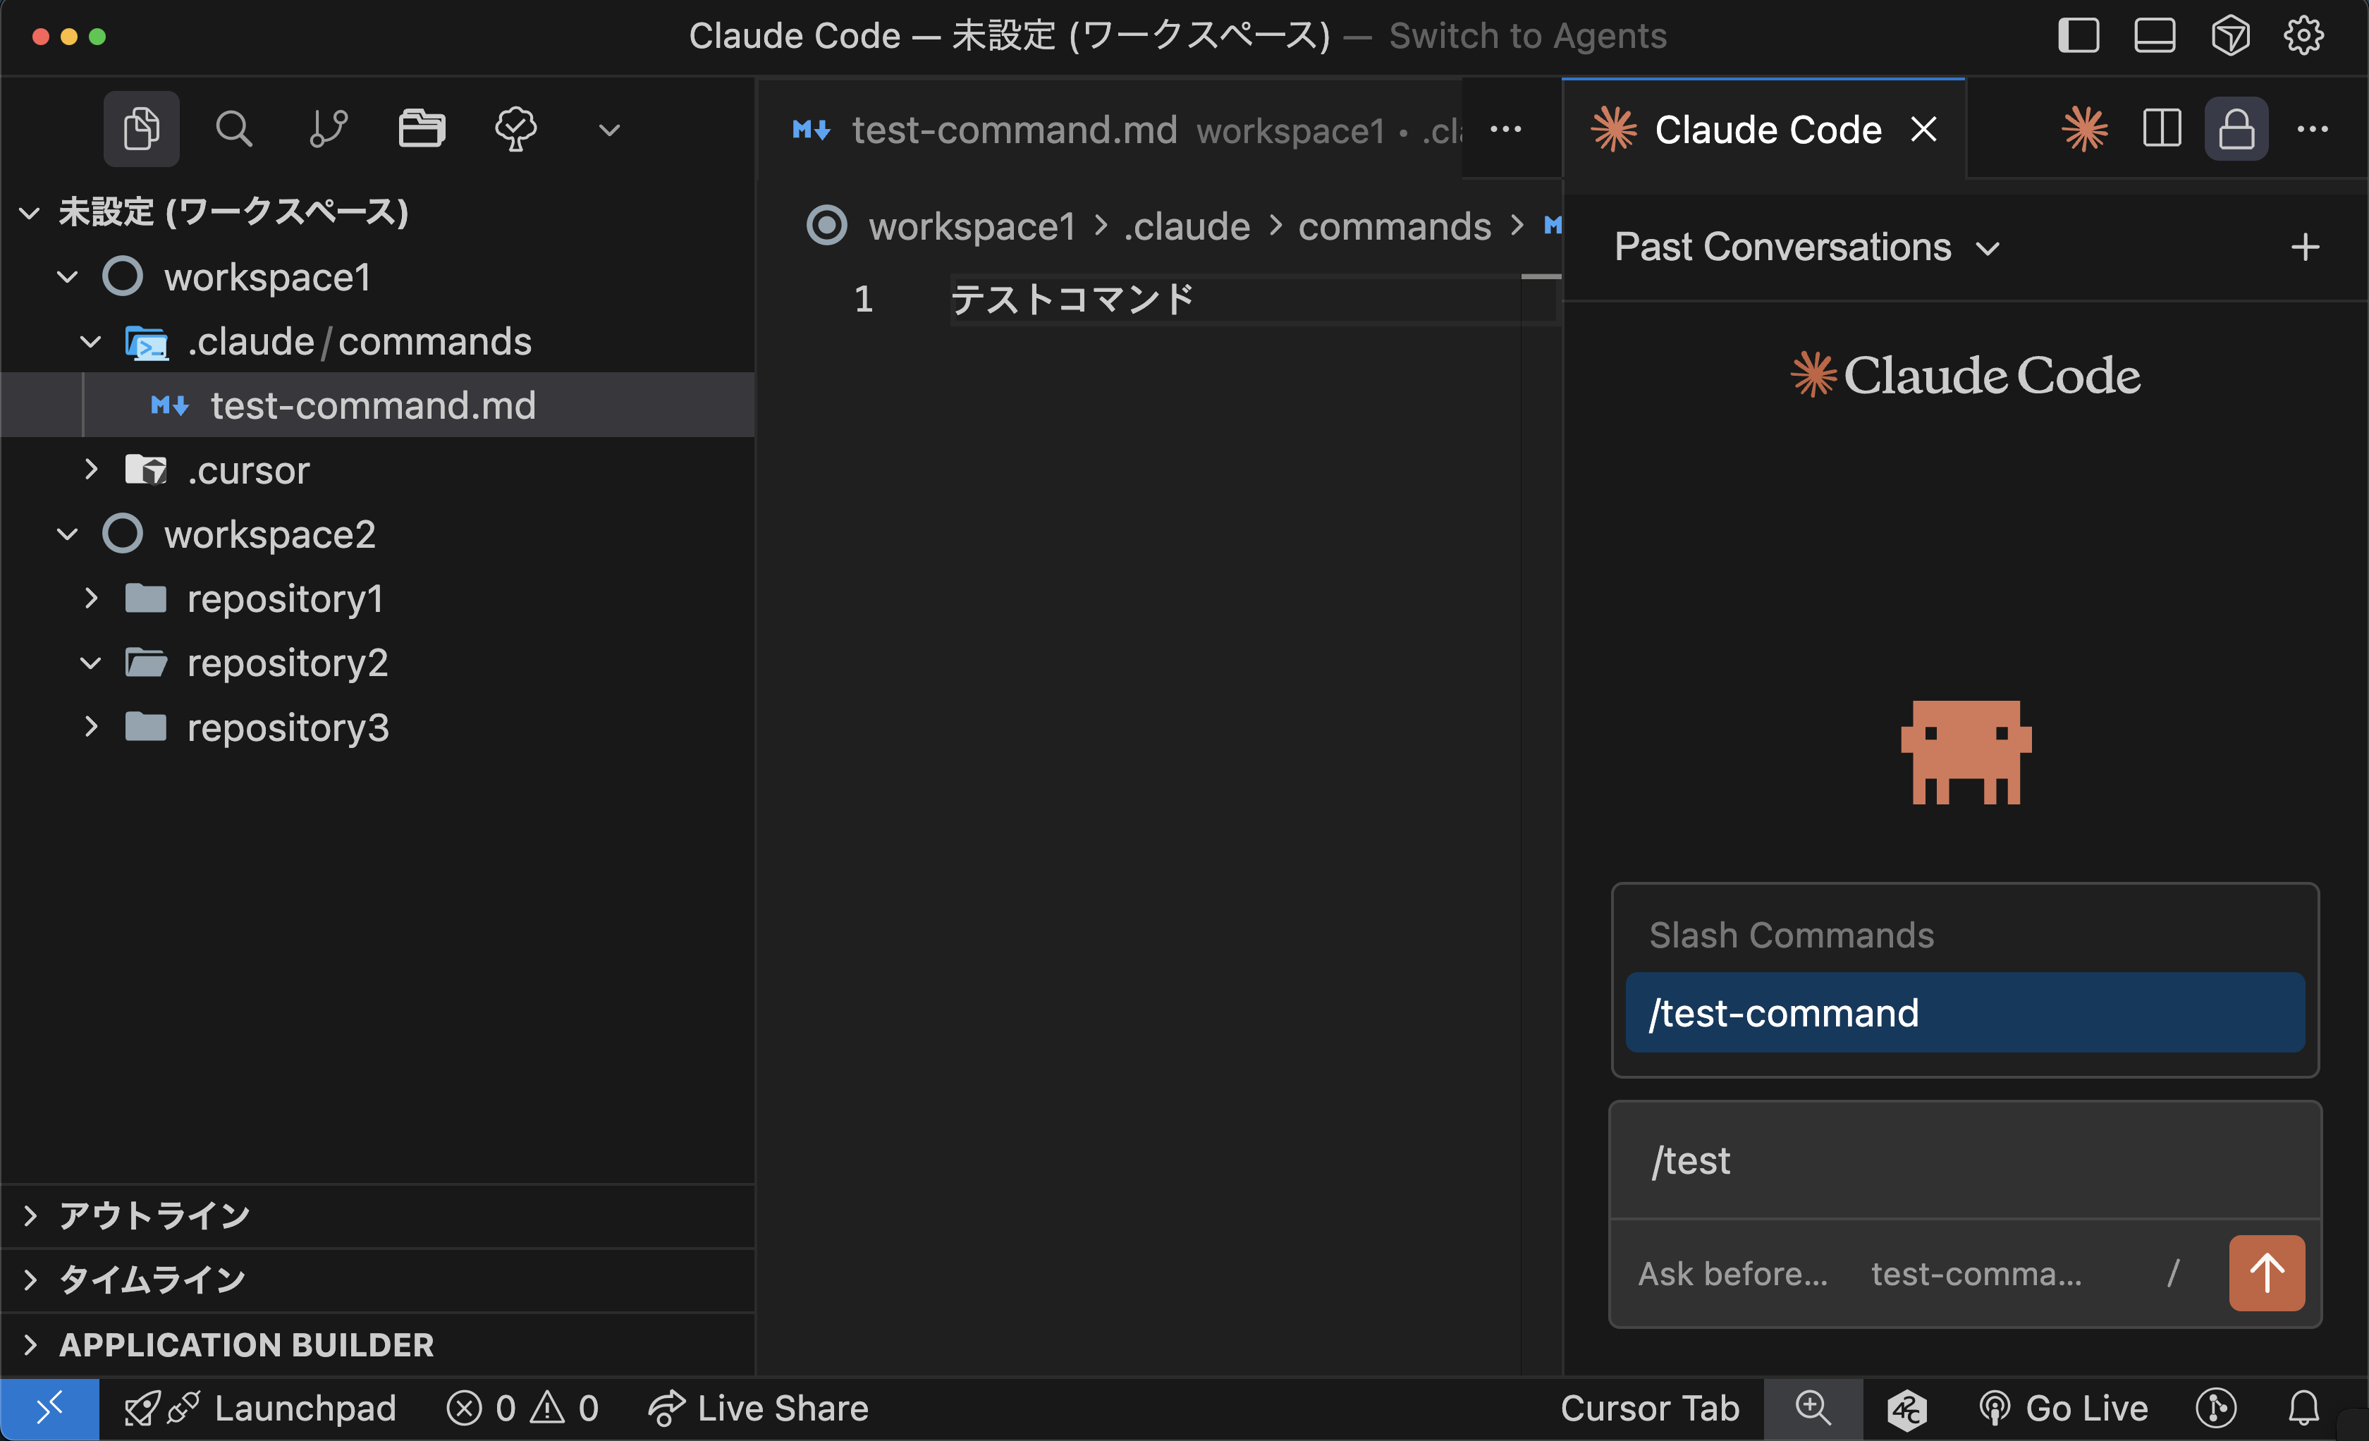
Task: Send message with orange arrow button
Action: coord(2265,1273)
